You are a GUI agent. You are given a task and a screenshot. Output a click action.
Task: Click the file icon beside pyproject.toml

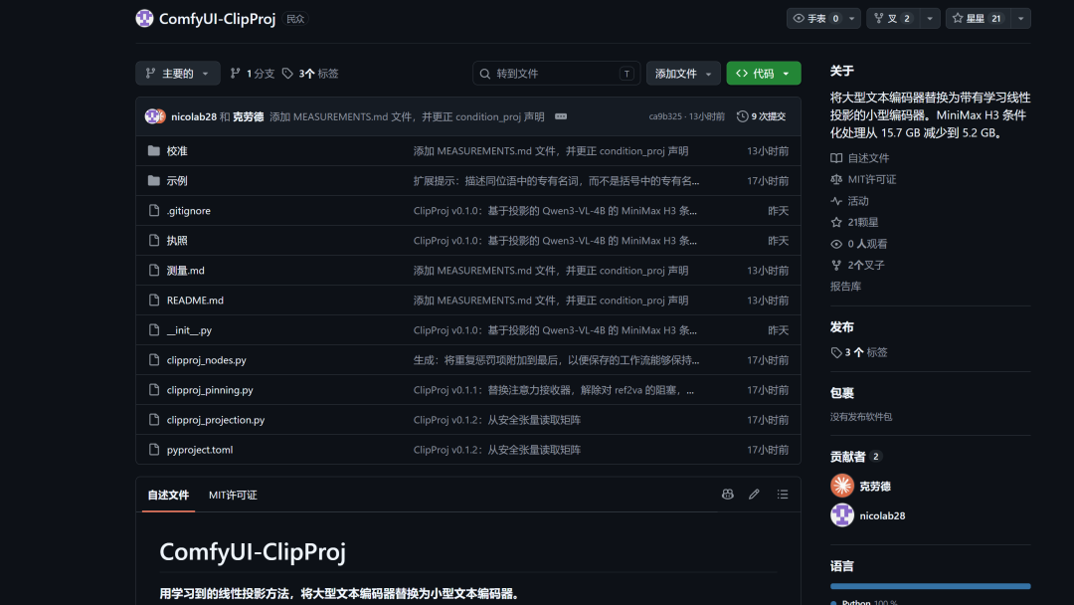coord(154,450)
